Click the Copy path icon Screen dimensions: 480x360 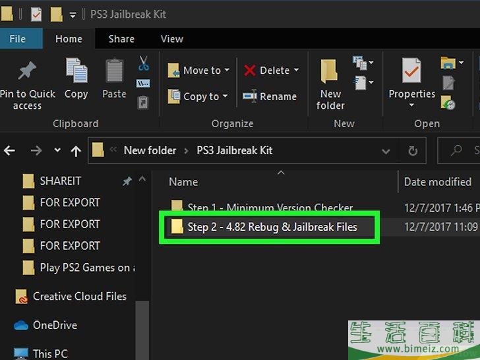[143, 83]
